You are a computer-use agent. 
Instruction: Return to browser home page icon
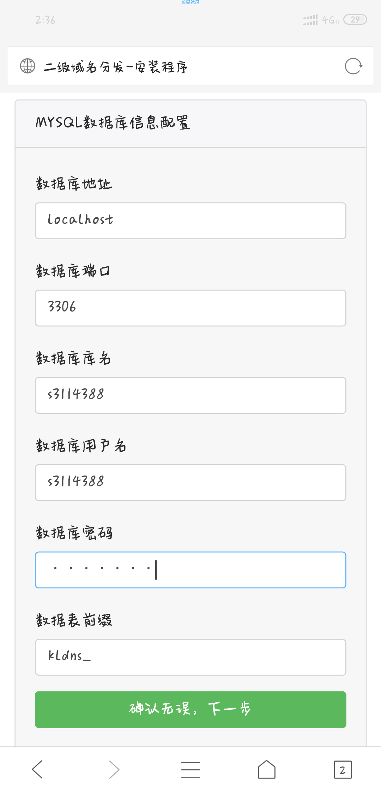pyautogui.click(x=267, y=769)
